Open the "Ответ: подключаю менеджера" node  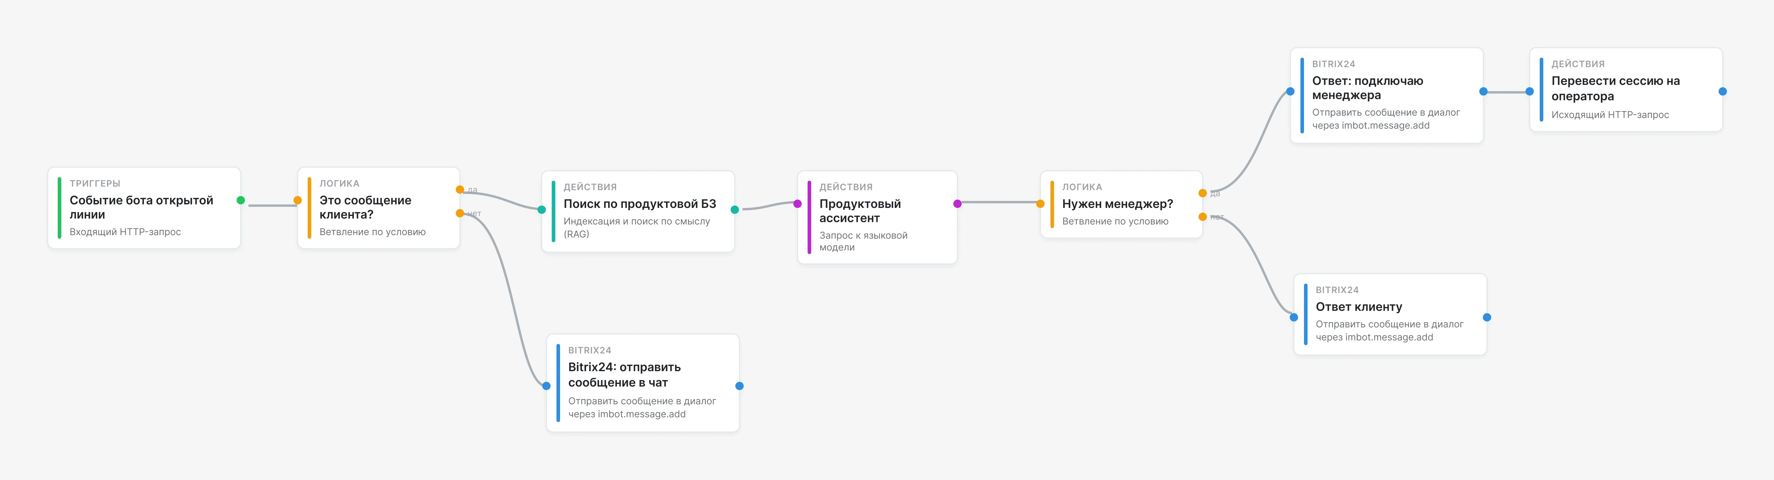1386,96
